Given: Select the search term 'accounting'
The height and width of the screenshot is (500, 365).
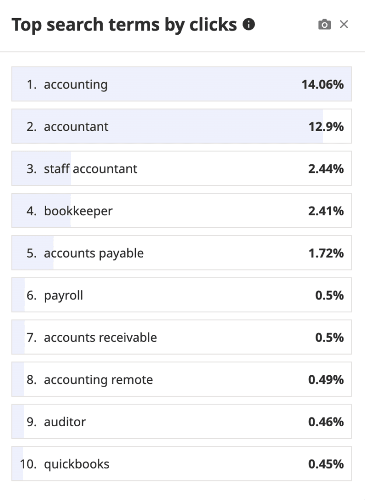Looking at the screenshot, I should (76, 84).
